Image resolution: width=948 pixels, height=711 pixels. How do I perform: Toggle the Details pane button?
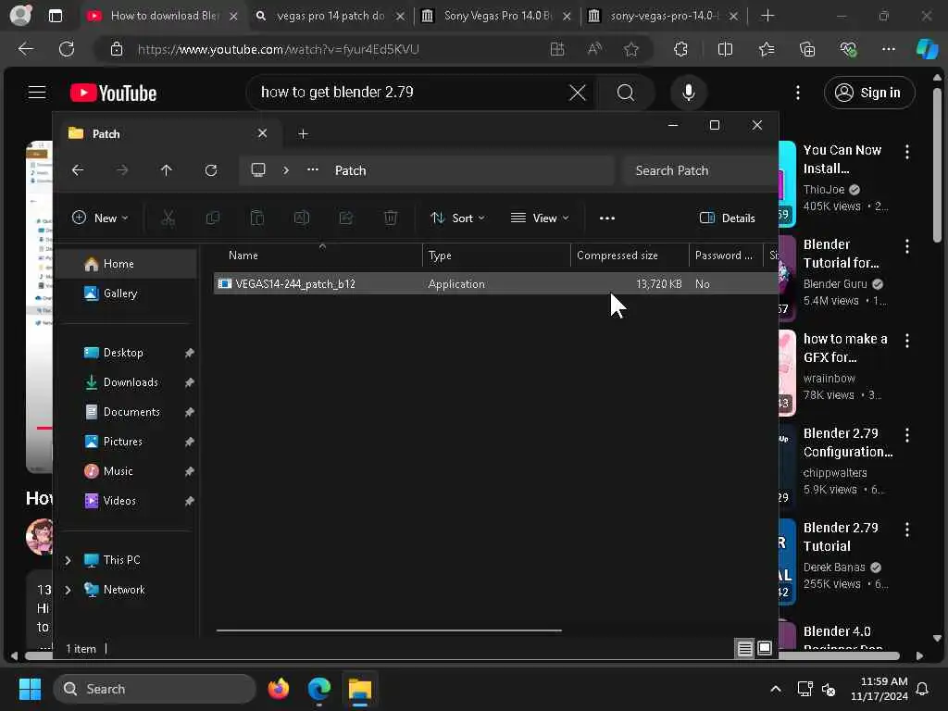[728, 218]
